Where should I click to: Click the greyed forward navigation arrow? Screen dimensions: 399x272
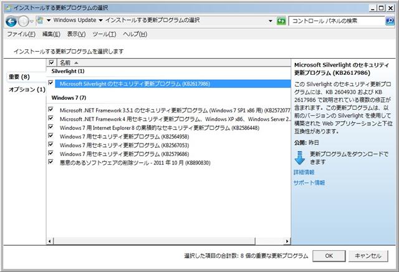(x=24, y=21)
